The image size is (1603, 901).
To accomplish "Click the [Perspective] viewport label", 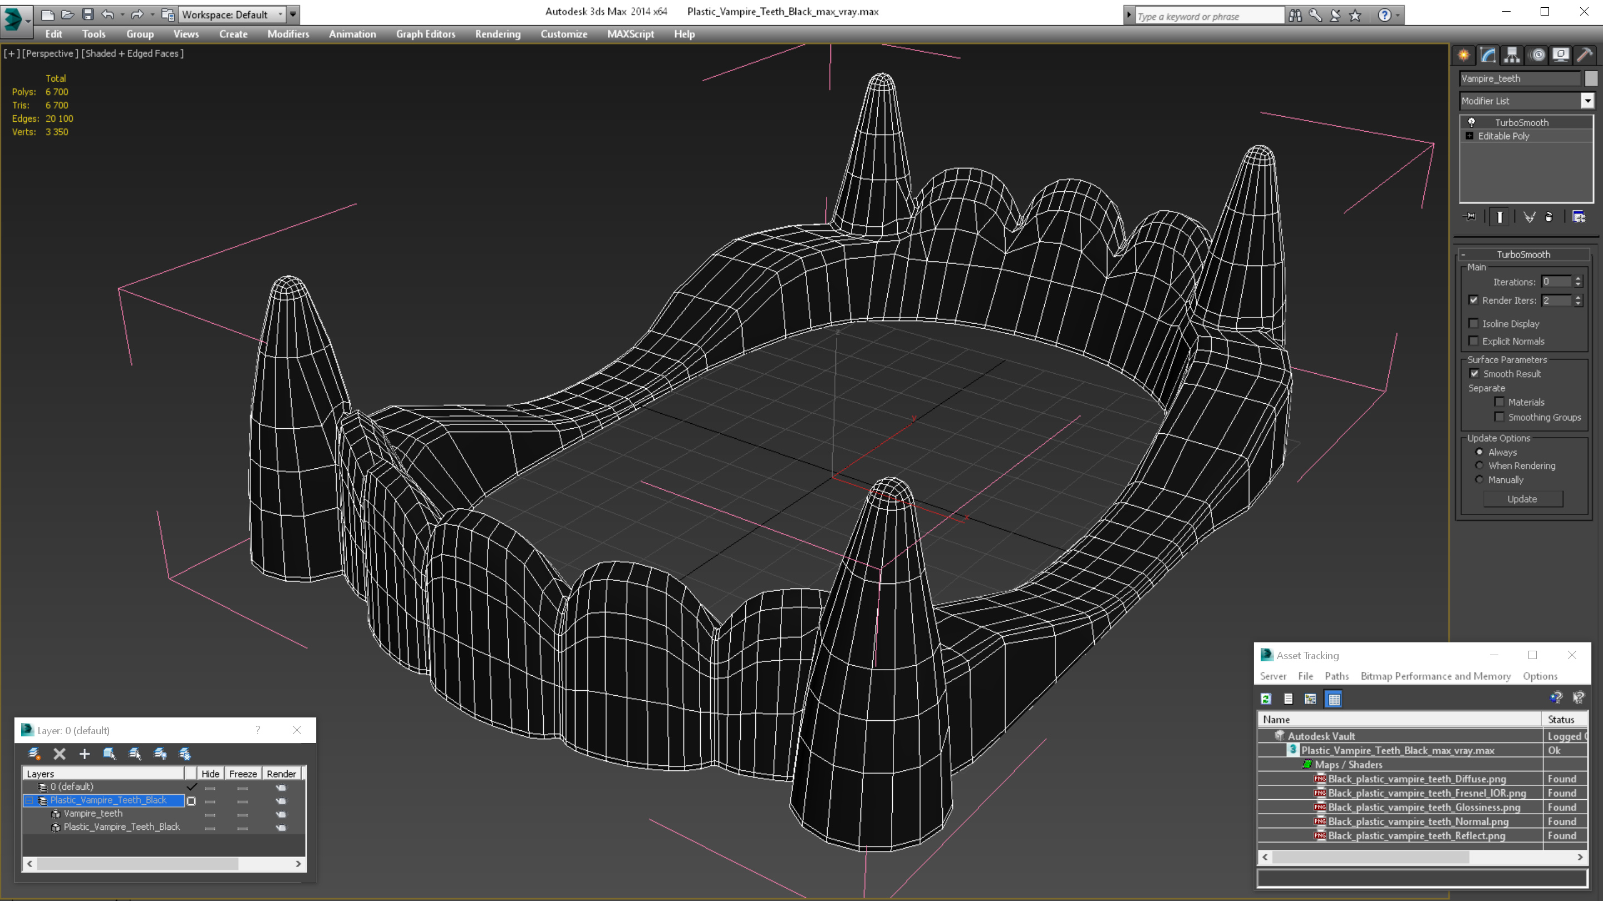I will coord(51,53).
